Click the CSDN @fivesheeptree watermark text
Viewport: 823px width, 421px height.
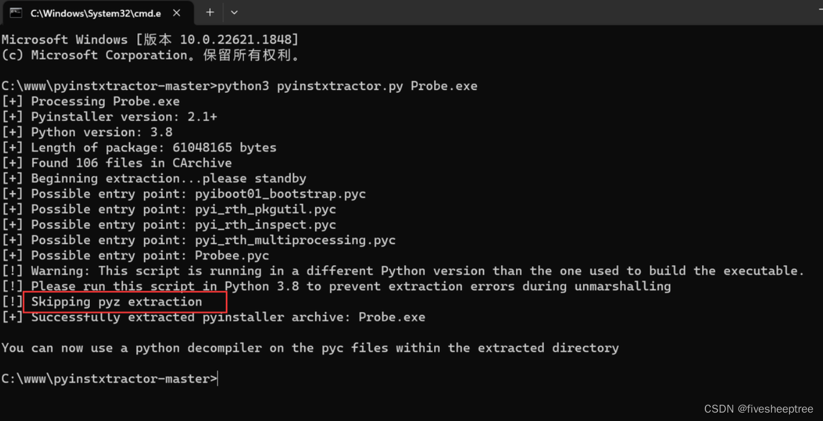pos(758,408)
